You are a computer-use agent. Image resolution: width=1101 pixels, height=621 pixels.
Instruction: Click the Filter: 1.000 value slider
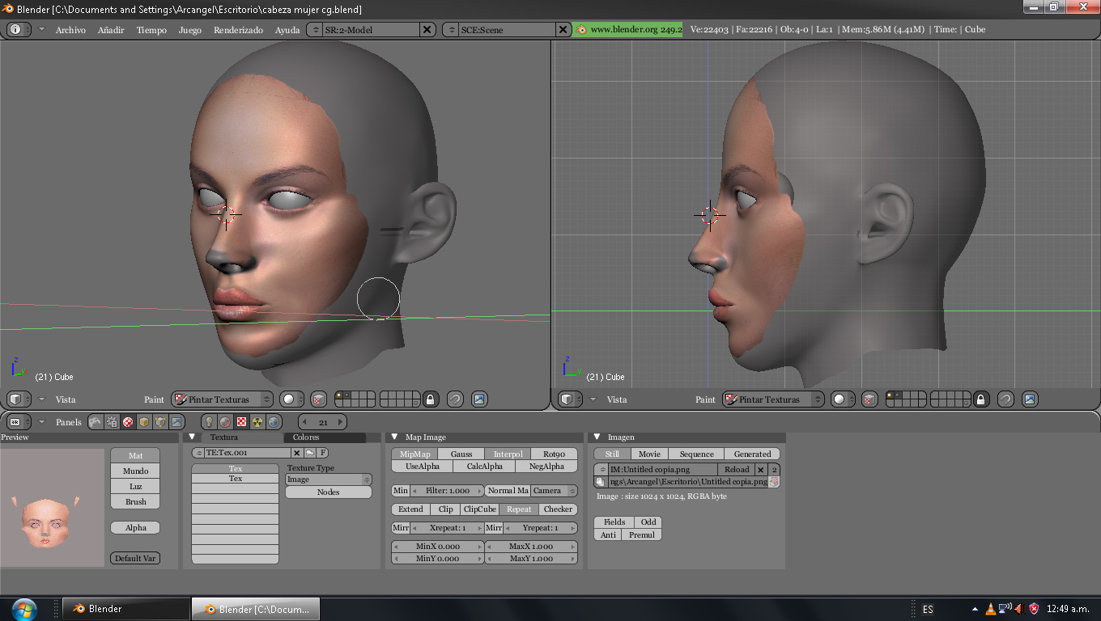click(448, 491)
